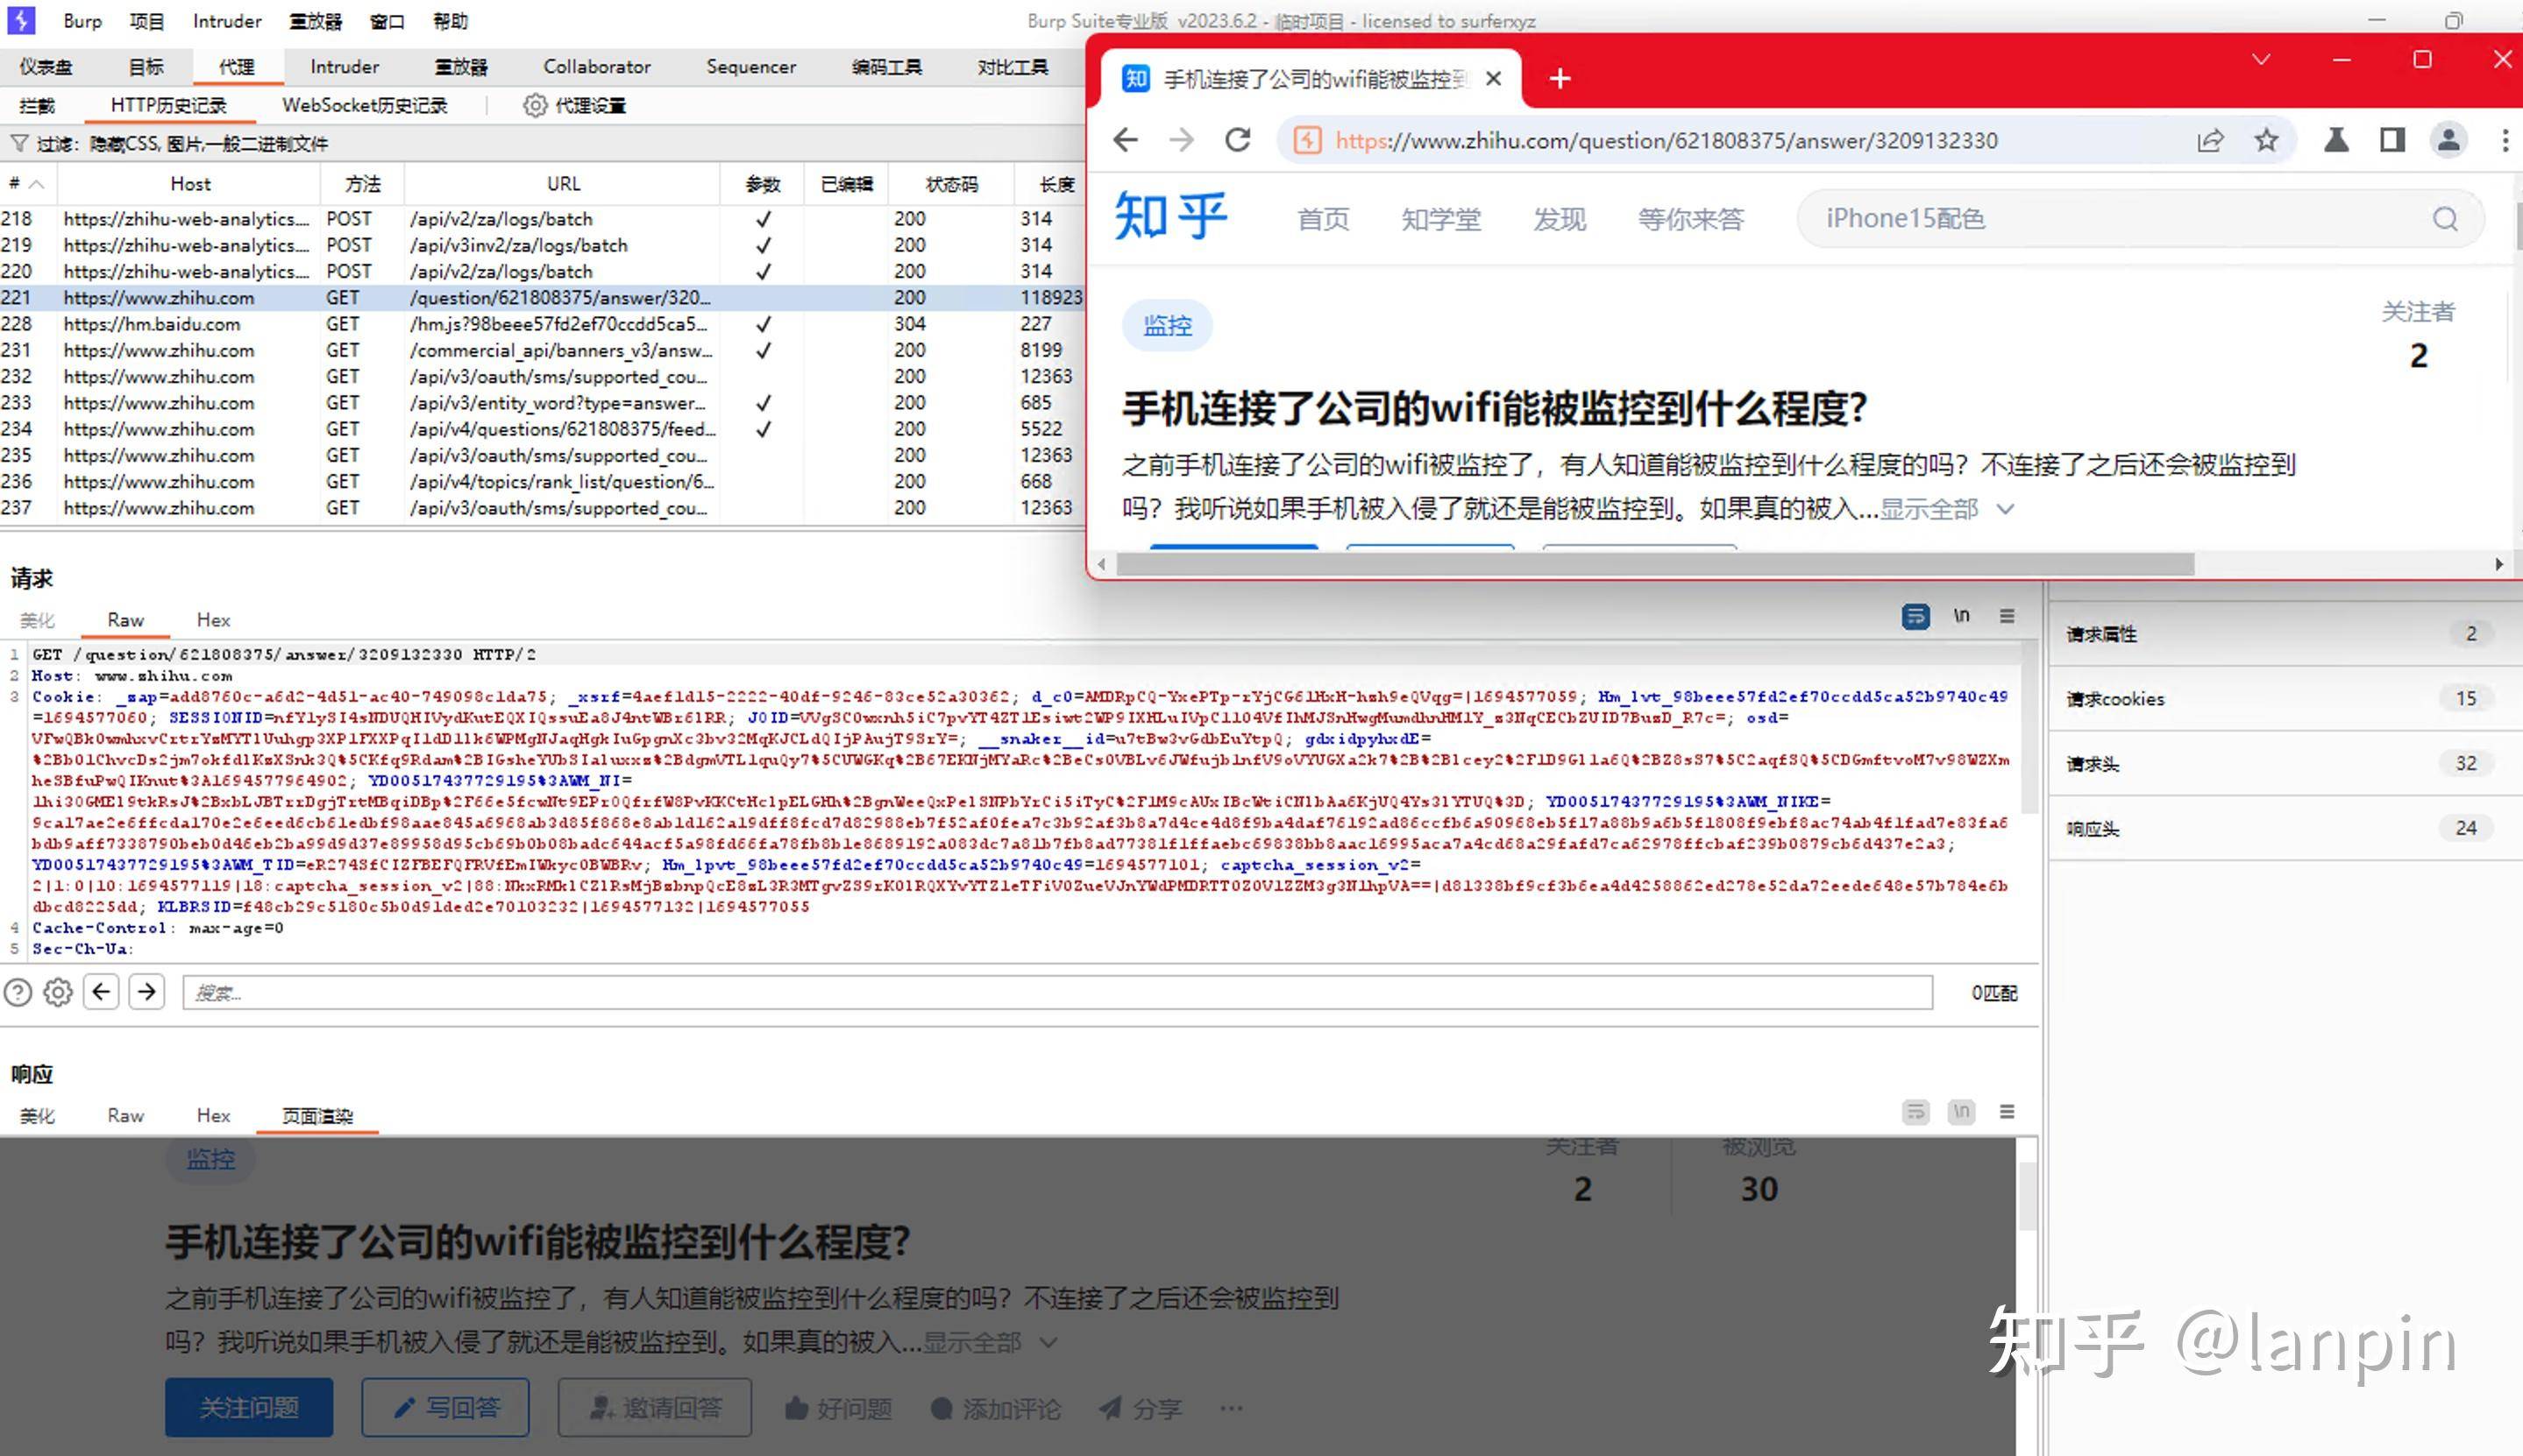2523x1456 pixels.
Task: Click the site info icon in address bar
Action: (1306, 140)
